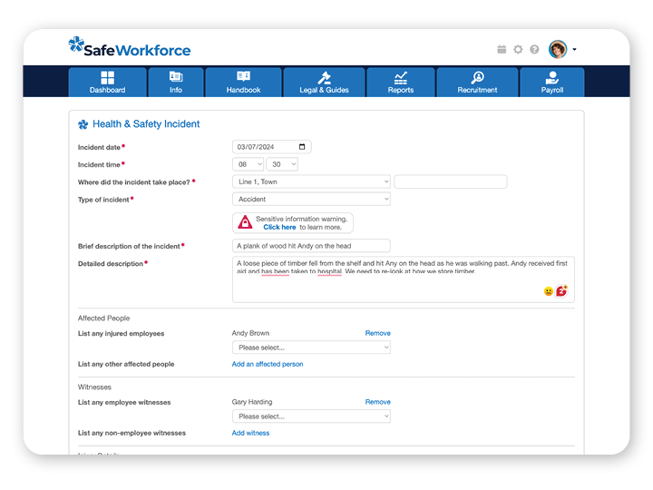
Task: Open the calendar icon in header
Action: pyautogui.click(x=502, y=50)
